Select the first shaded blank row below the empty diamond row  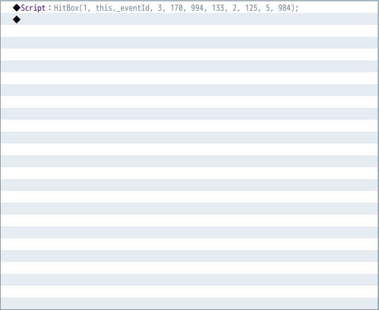pyautogui.click(x=189, y=43)
